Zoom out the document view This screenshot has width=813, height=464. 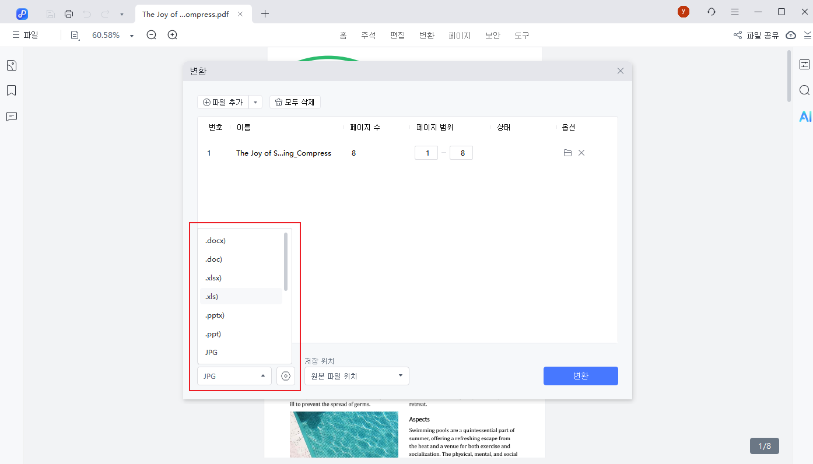pos(151,35)
